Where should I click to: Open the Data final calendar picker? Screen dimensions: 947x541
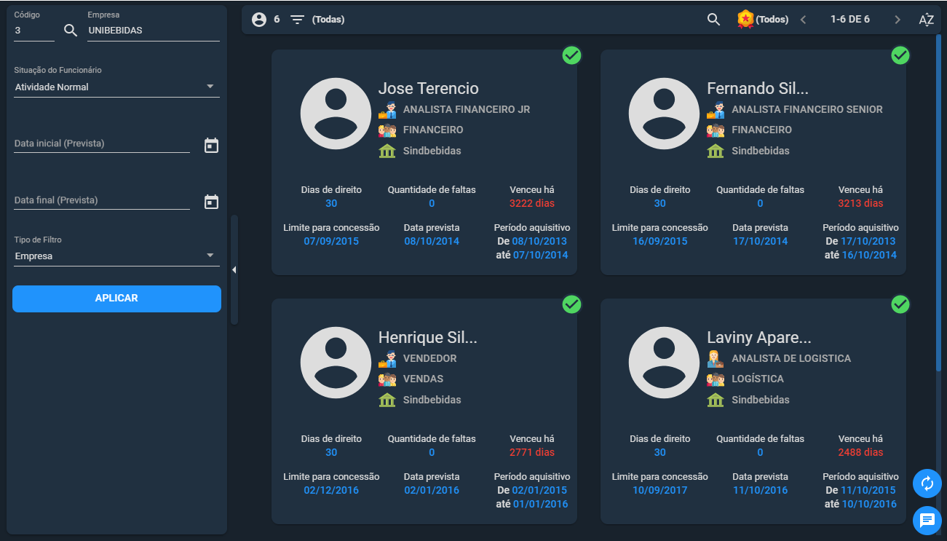[x=211, y=202]
